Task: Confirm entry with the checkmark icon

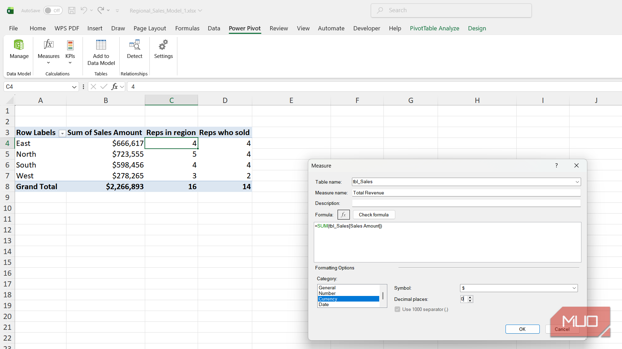Action: click(x=104, y=87)
